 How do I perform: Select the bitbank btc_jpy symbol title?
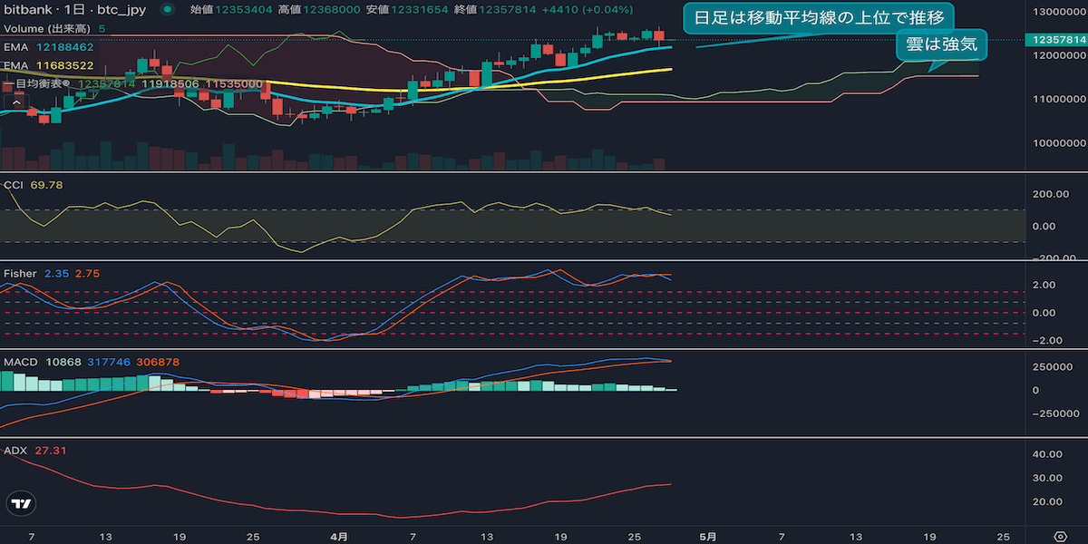coord(74,10)
